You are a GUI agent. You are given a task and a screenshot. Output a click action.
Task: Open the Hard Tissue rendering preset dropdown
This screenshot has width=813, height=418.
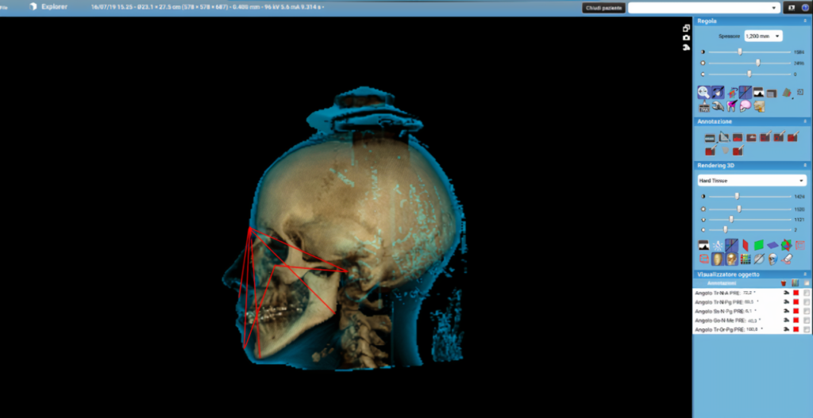coord(751,181)
